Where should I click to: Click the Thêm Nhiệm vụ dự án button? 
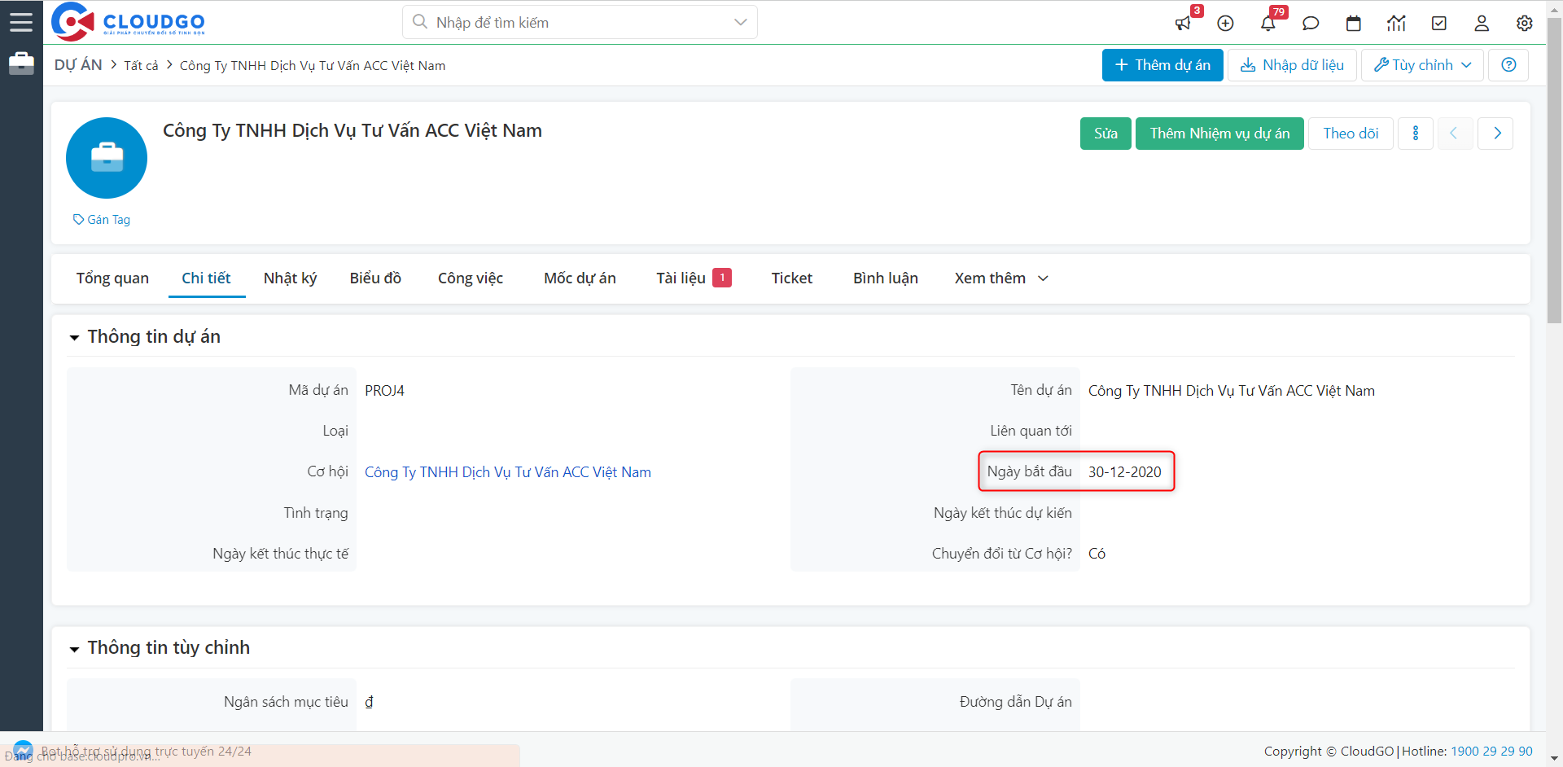[1219, 134]
